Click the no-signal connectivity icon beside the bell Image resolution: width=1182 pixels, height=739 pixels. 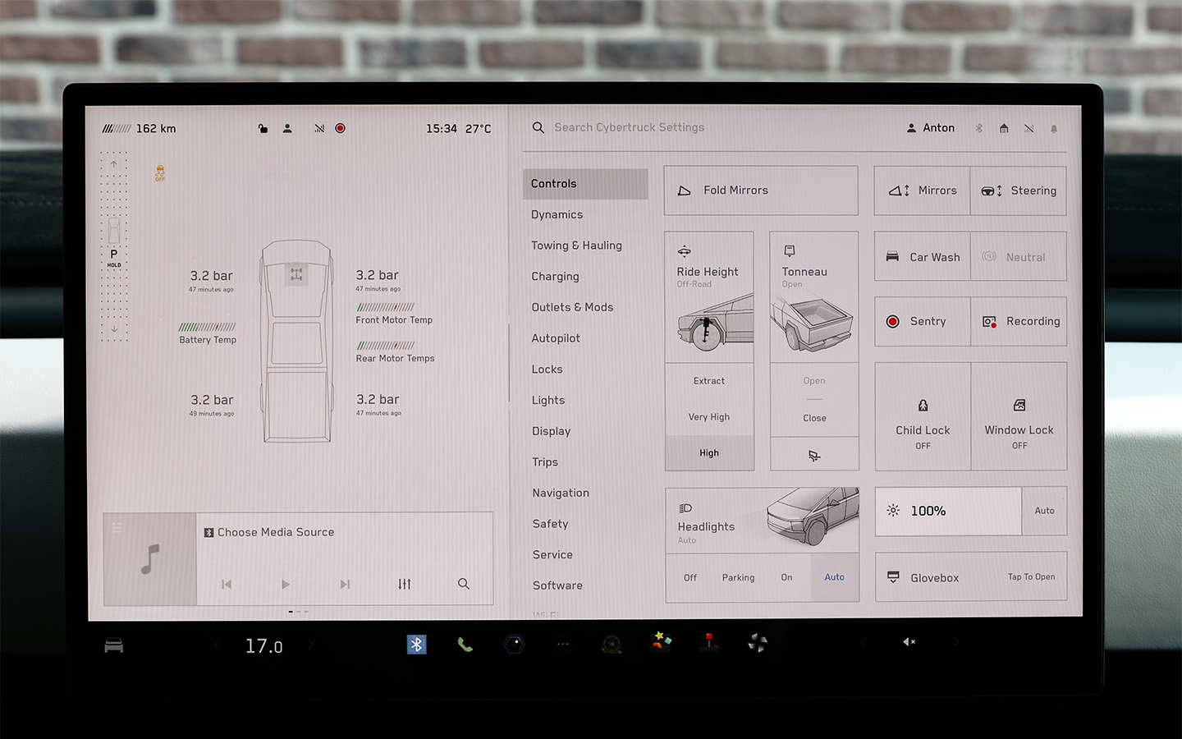1029,128
